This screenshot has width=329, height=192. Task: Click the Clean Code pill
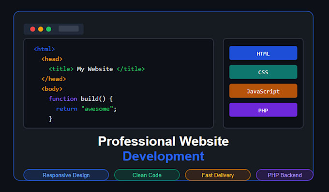[147, 175]
